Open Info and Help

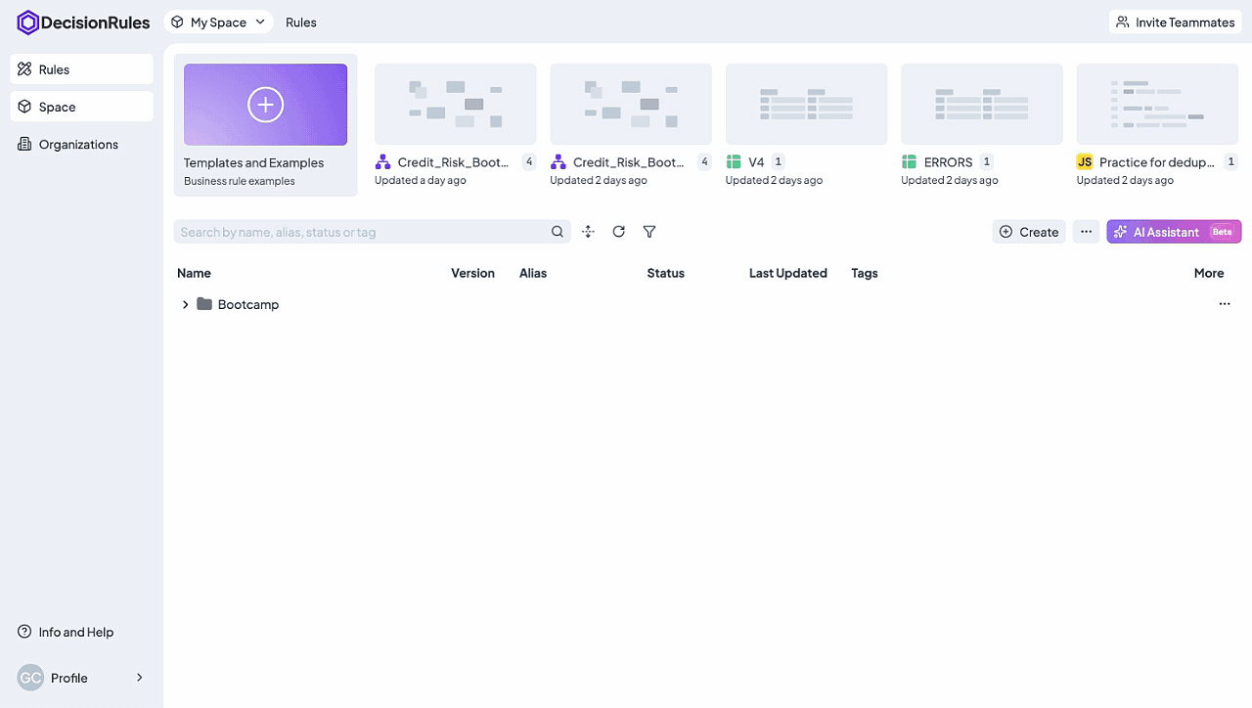pyautogui.click(x=75, y=633)
